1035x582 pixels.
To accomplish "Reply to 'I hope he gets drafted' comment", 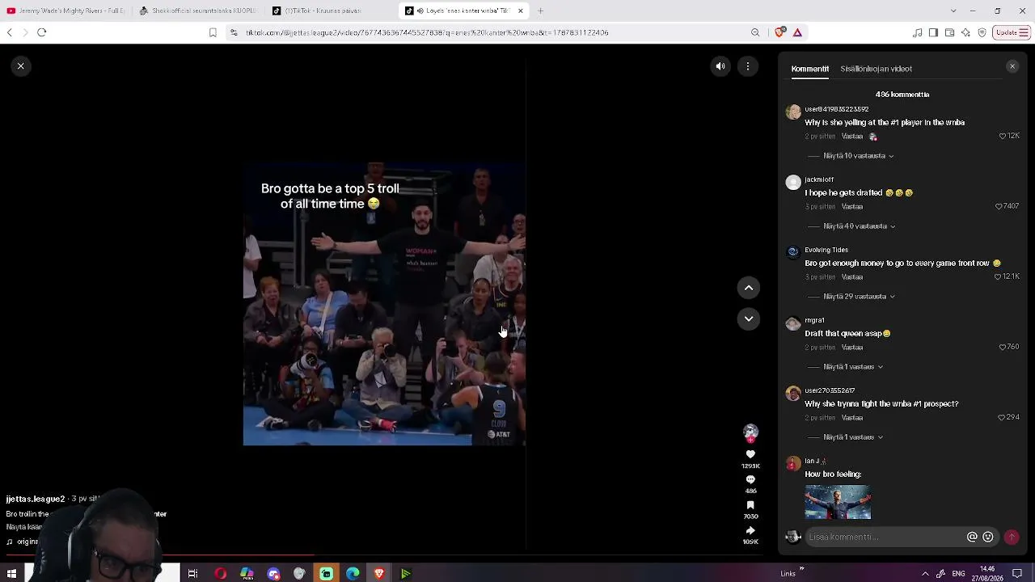I will pos(852,207).
